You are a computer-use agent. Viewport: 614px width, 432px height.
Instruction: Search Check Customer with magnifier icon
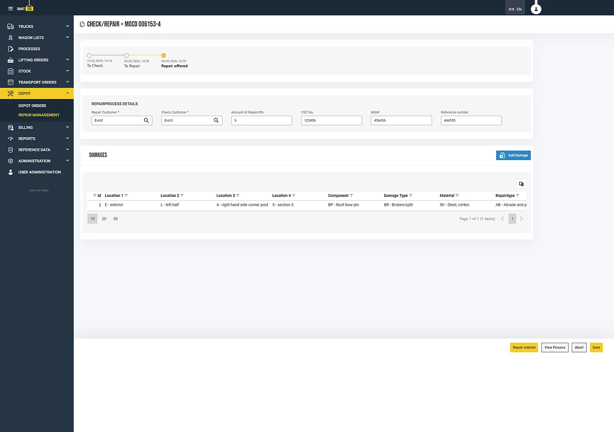pos(216,120)
